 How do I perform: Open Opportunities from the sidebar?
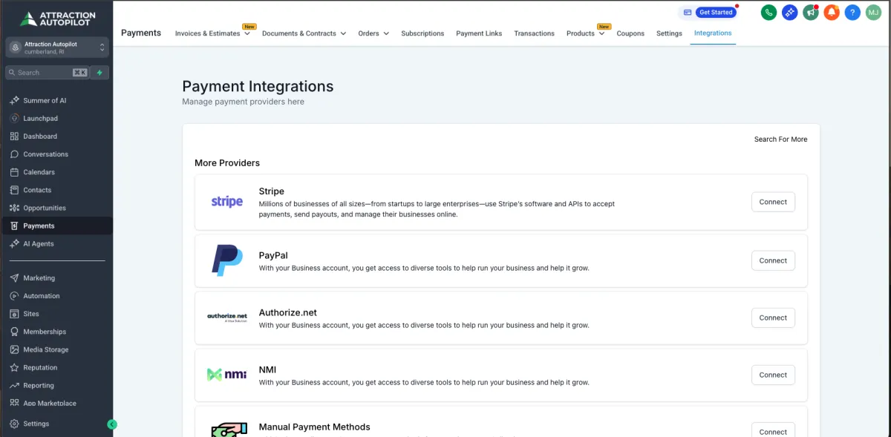click(x=45, y=208)
